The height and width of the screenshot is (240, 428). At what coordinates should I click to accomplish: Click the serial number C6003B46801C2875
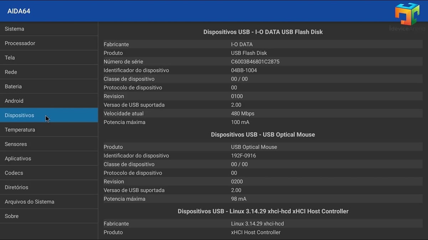255,62
